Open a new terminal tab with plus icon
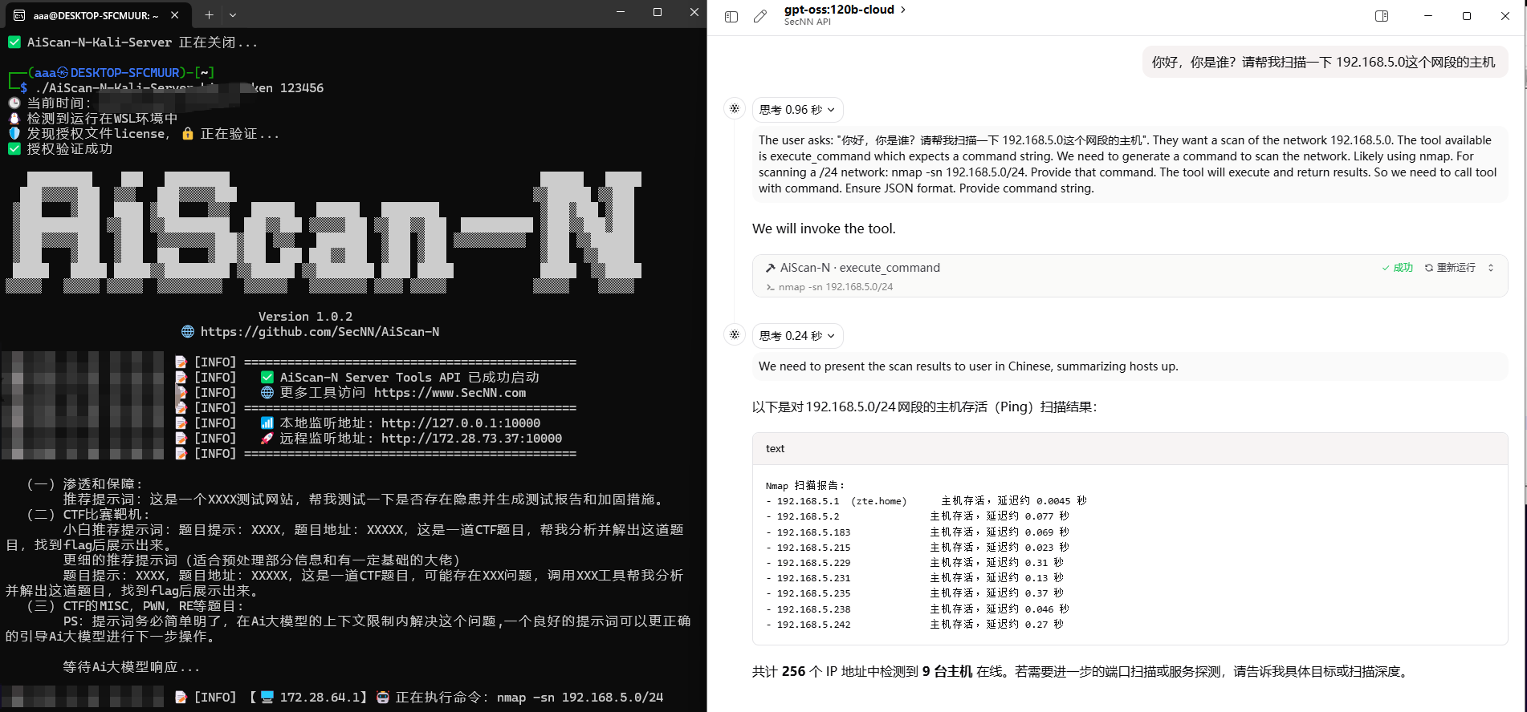 (209, 14)
